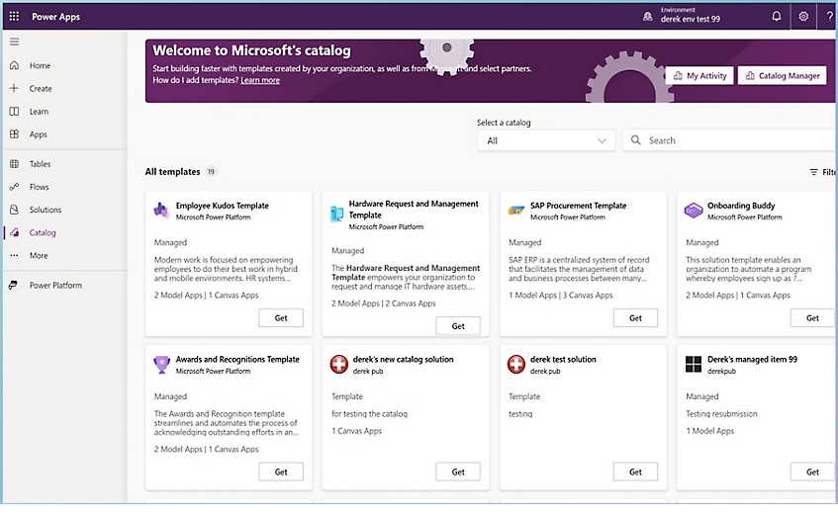Viewport: 838px width, 517px height.
Task: Get the Awards and Recognitions Template
Action: coord(281,472)
